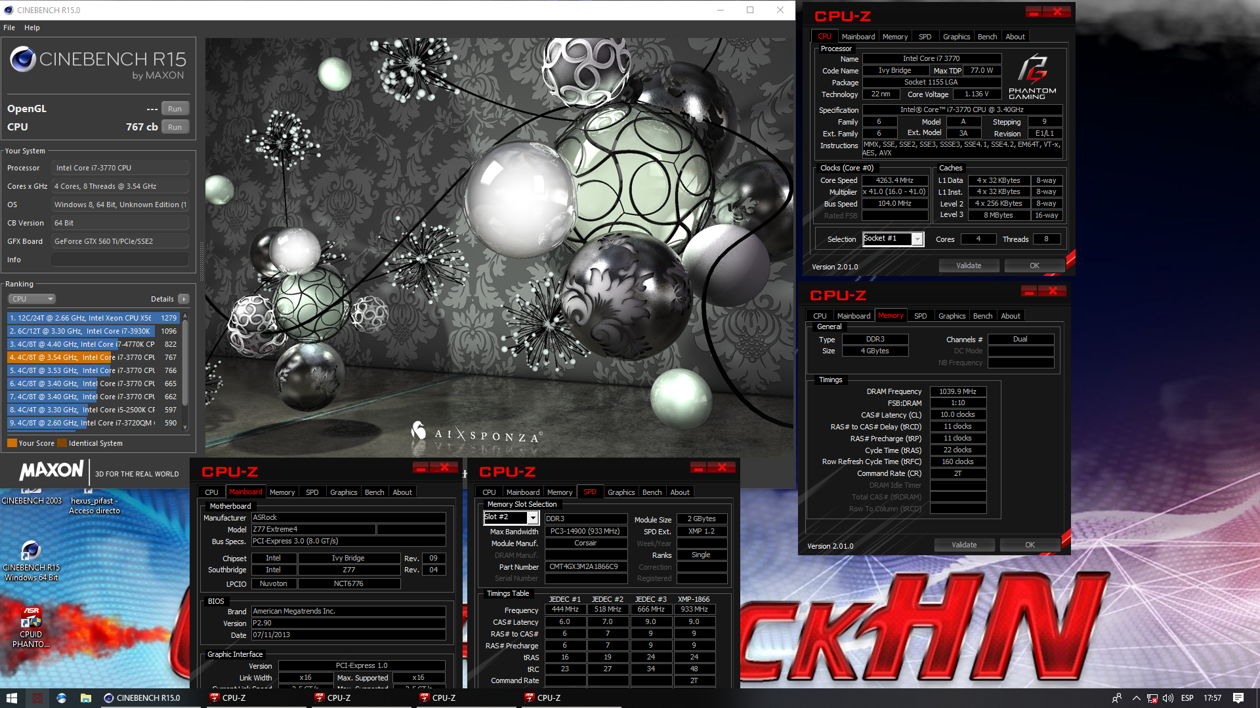Open Graphics tab in CPU-Z SPD window

pos(621,492)
